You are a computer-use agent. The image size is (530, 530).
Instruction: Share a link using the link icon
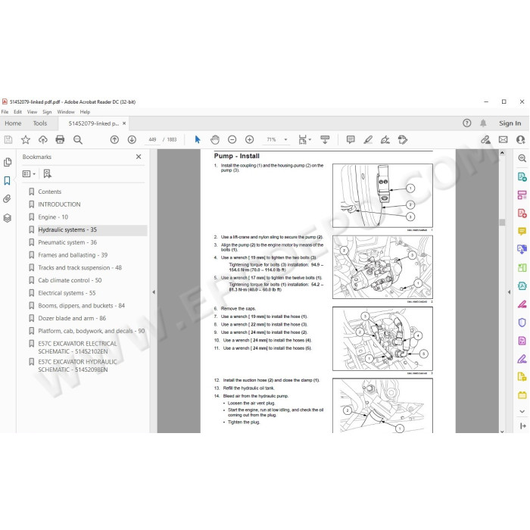[486, 139]
